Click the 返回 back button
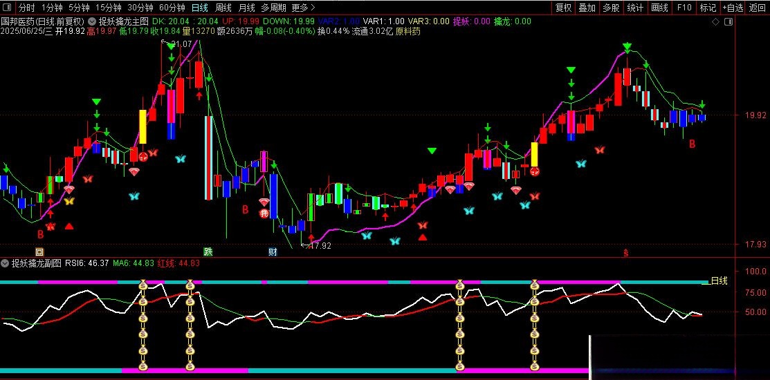This screenshot has width=770, height=380. coord(758,8)
